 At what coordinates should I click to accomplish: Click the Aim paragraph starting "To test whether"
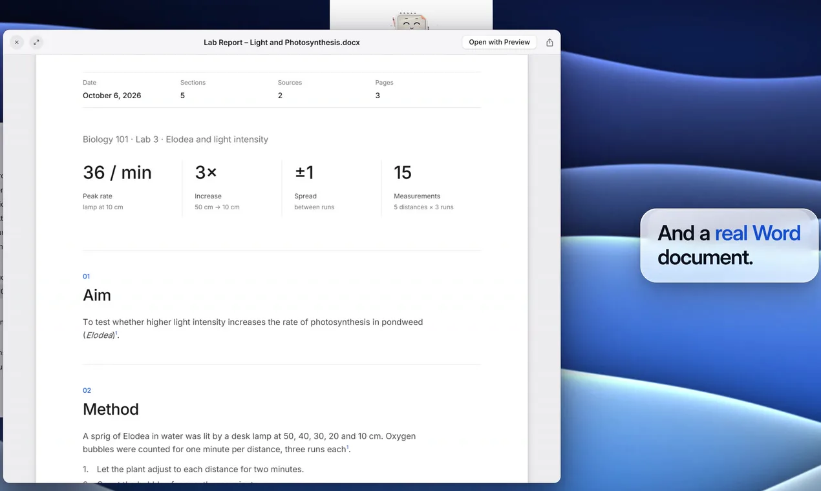click(x=253, y=329)
